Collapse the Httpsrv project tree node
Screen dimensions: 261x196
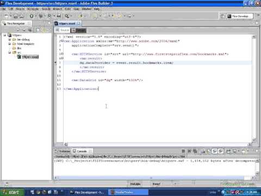(5, 35)
